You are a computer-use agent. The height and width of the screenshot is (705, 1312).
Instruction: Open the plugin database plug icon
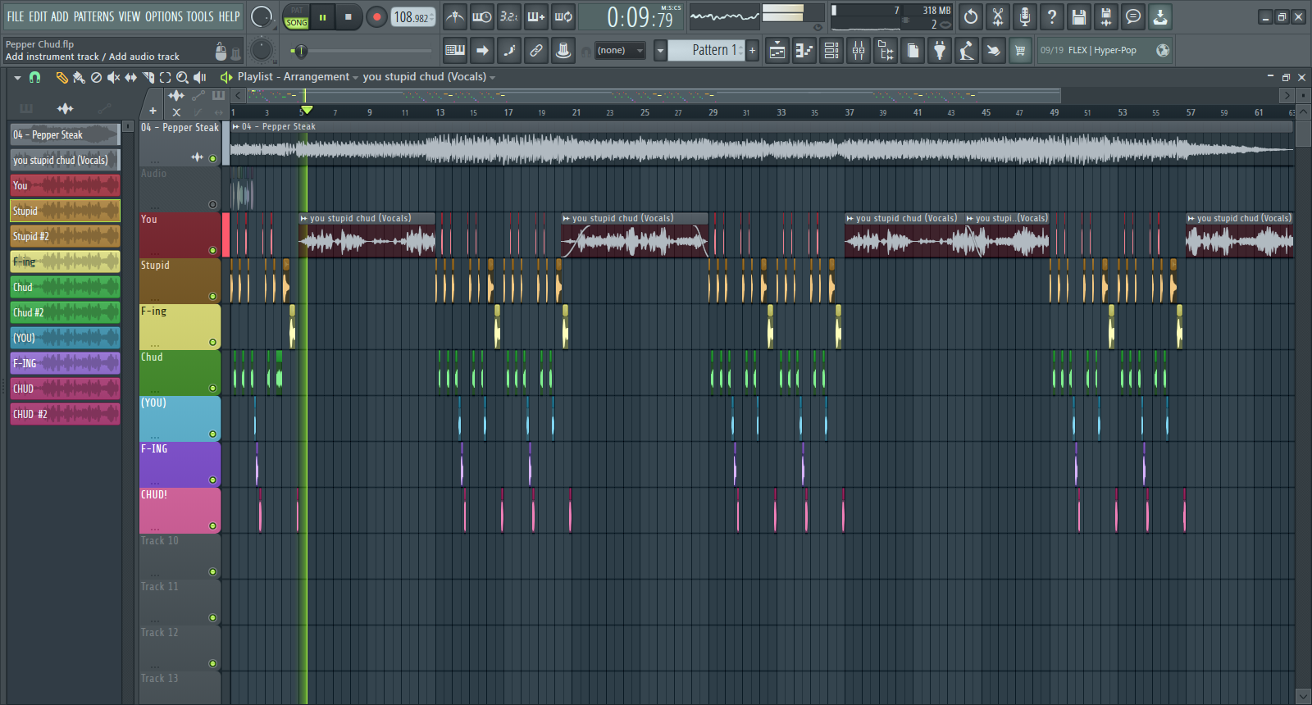coord(940,51)
